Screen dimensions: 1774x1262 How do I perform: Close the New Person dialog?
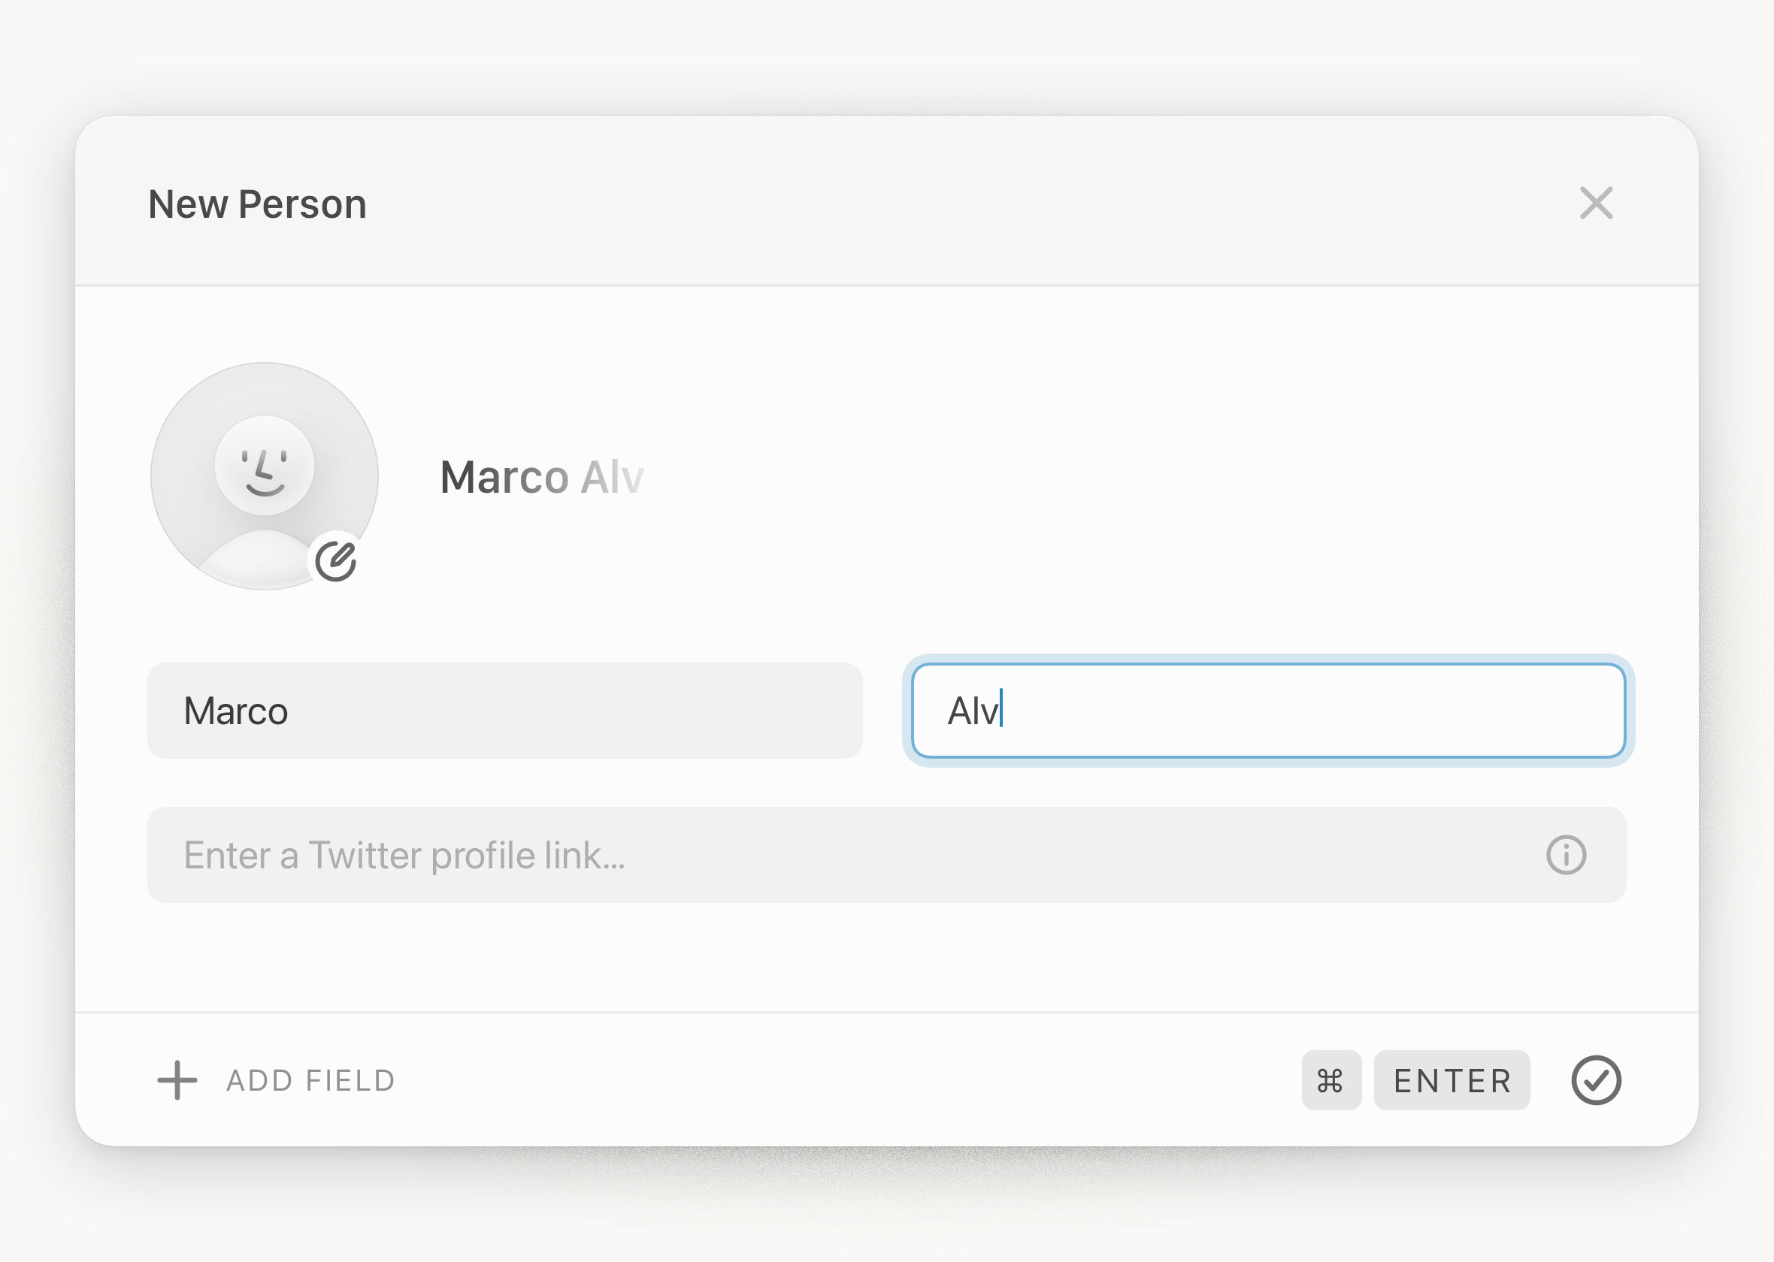[1596, 204]
